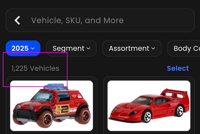The width and height of the screenshot is (200, 134).
Task: Tap the blue Select link
Action: click(178, 68)
